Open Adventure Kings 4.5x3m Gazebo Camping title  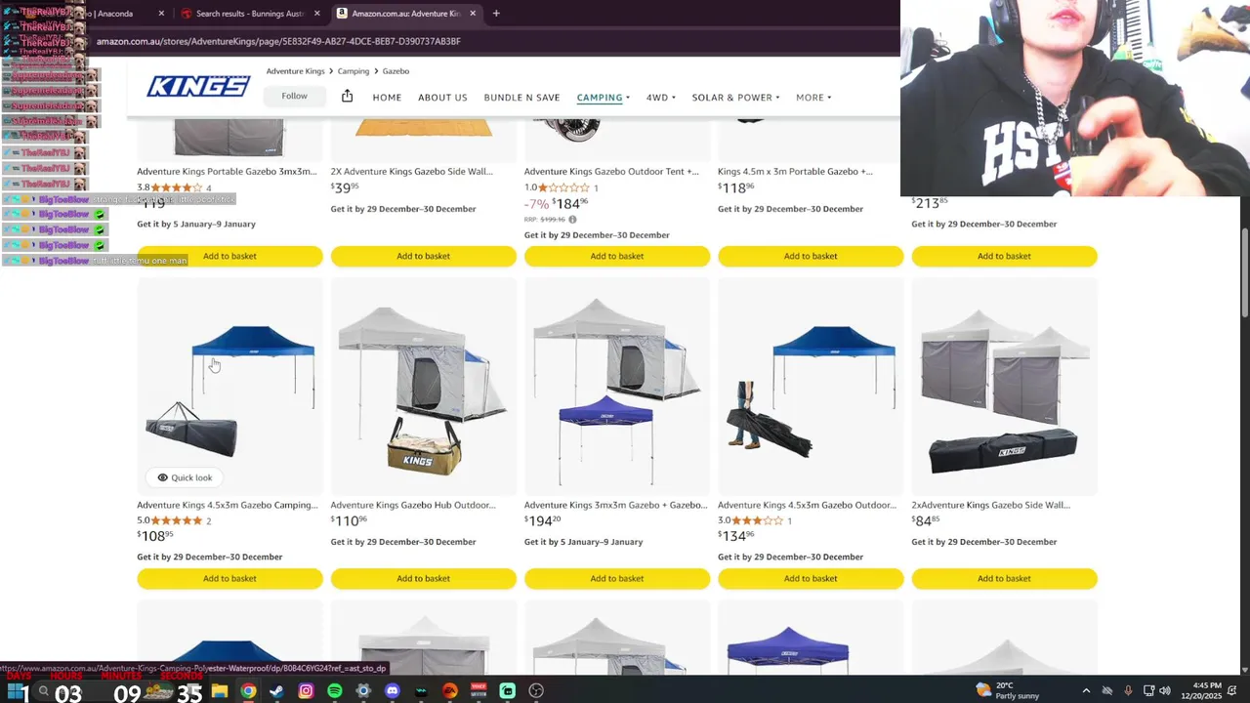coord(228,505)
